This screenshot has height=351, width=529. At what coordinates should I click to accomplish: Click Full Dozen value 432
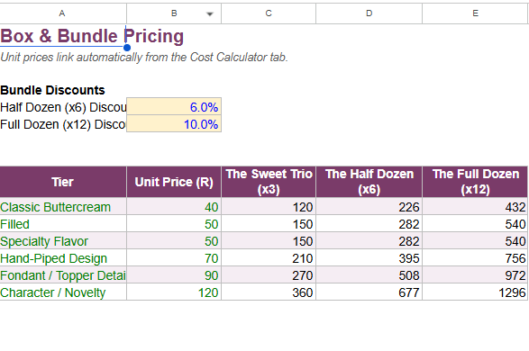475,206
